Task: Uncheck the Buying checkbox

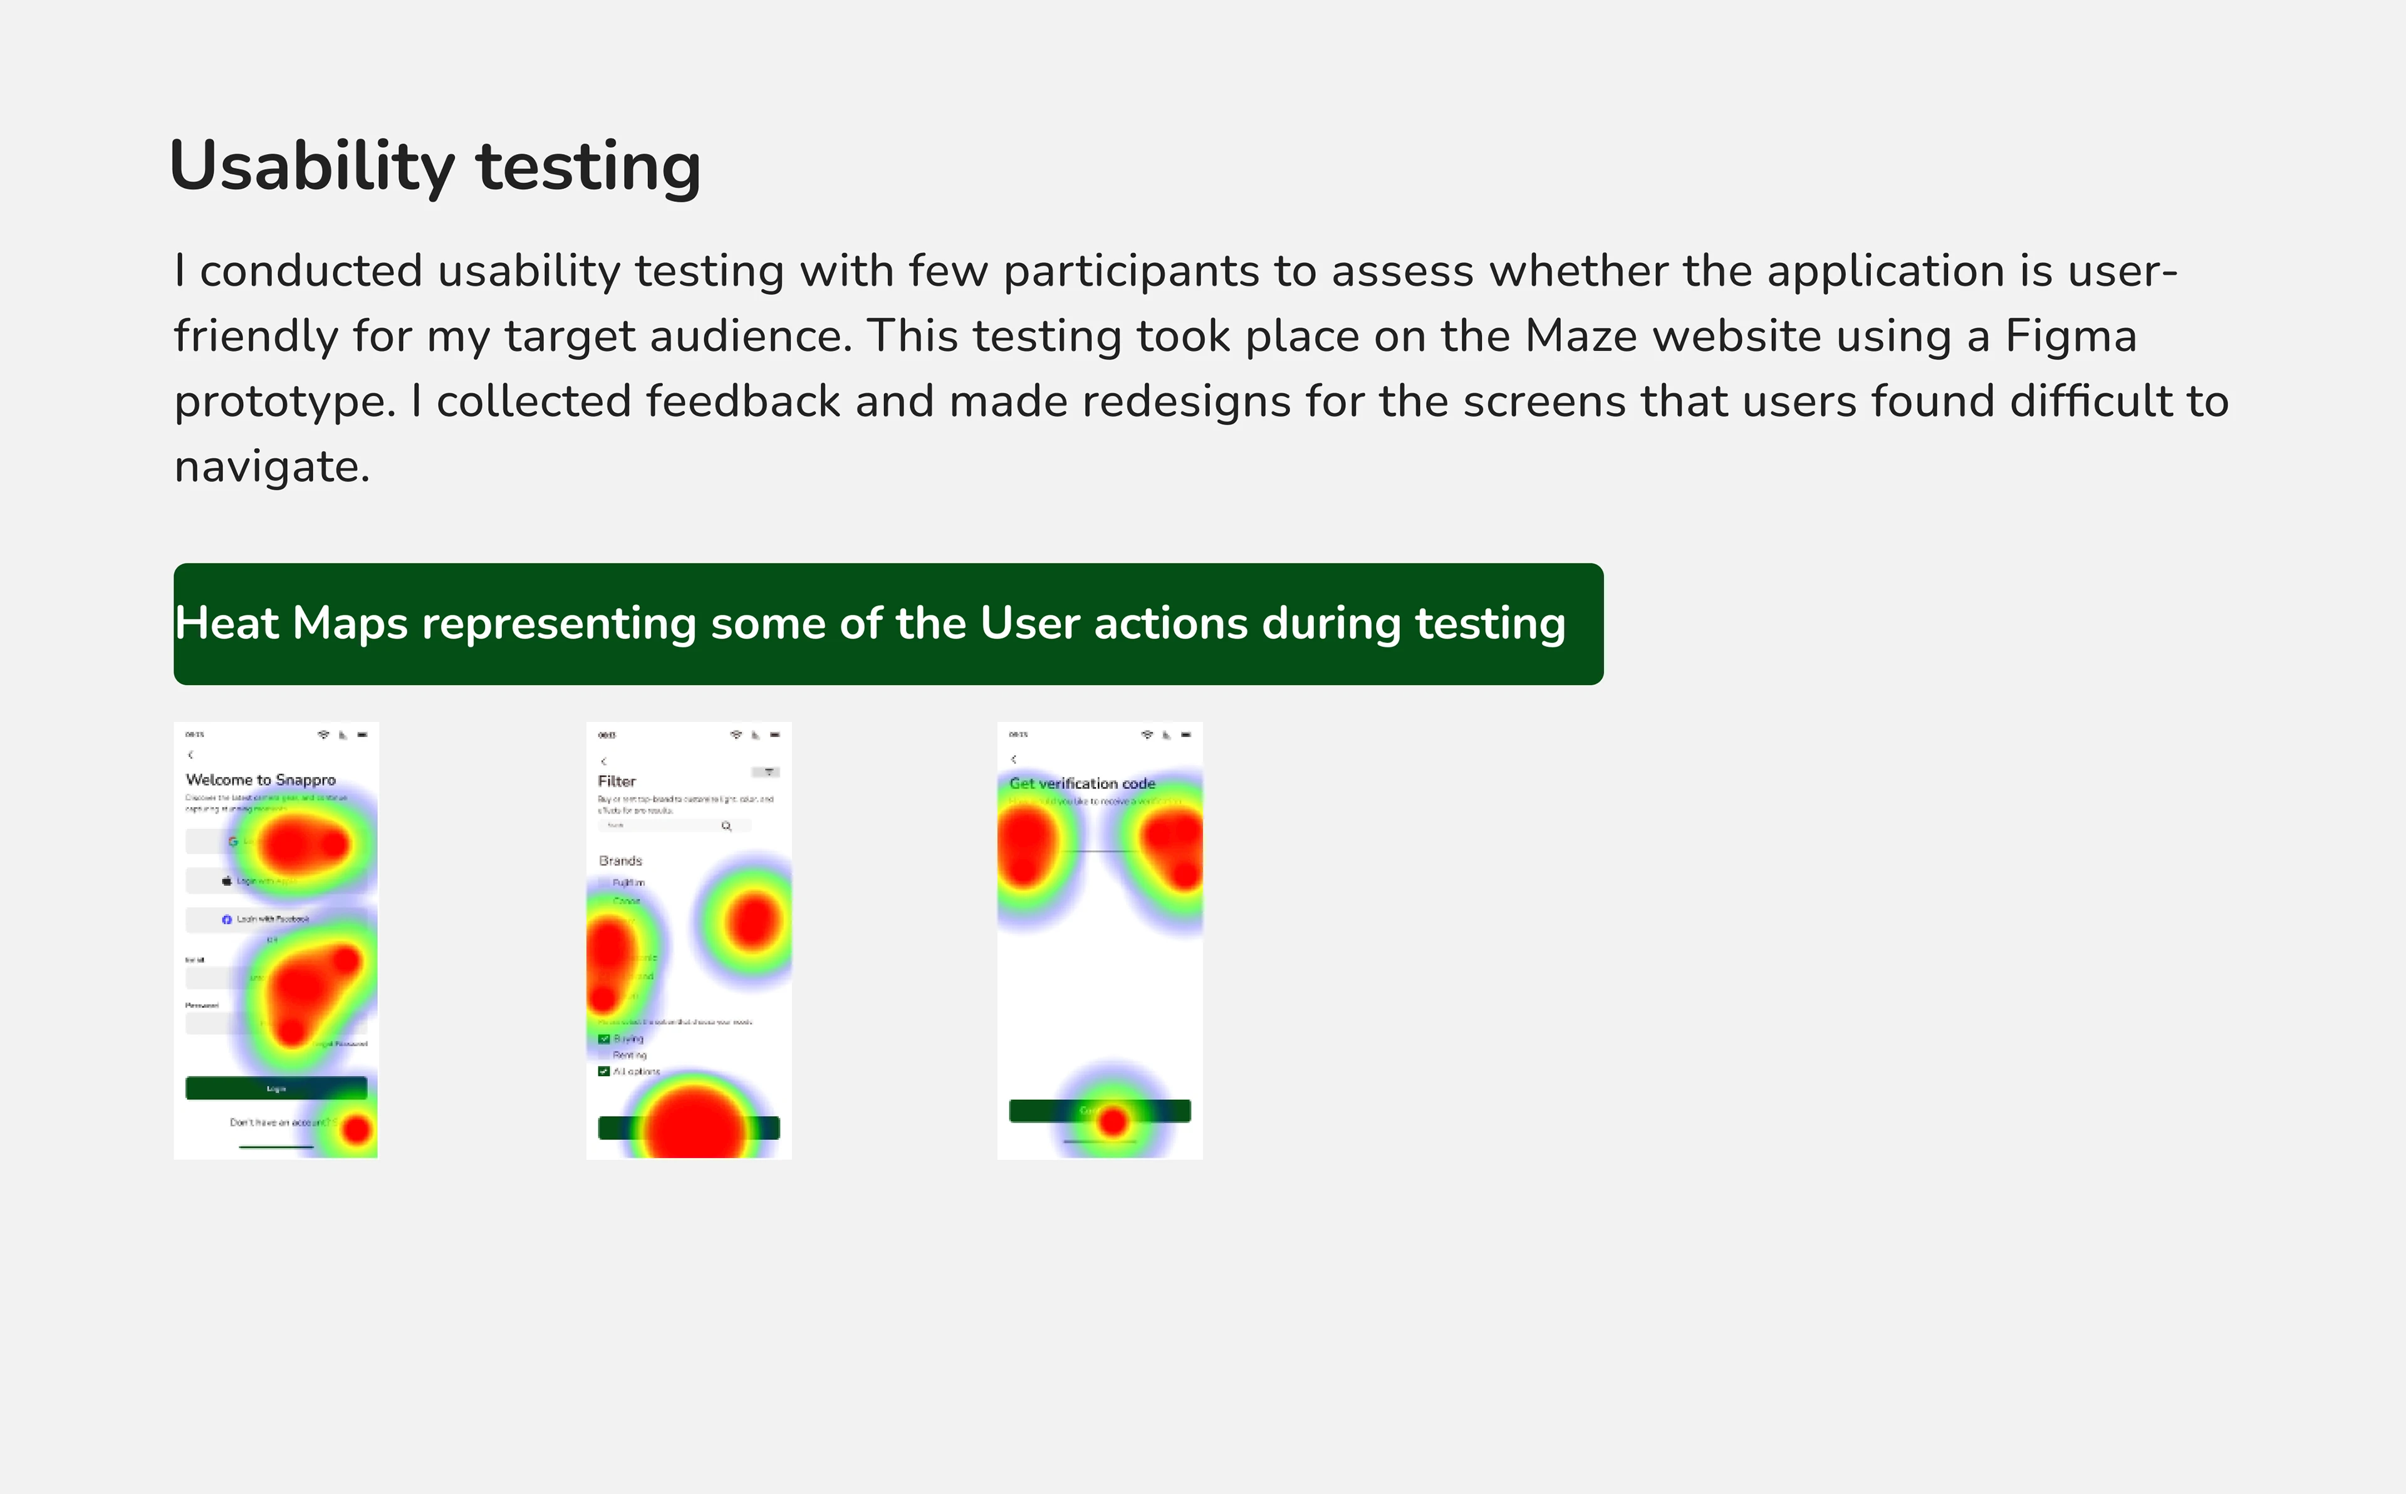Action: coord(605,1040)
